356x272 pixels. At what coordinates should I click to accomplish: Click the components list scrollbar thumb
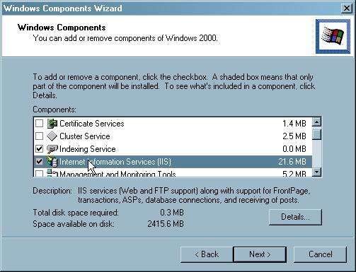[x=316, y=134]
